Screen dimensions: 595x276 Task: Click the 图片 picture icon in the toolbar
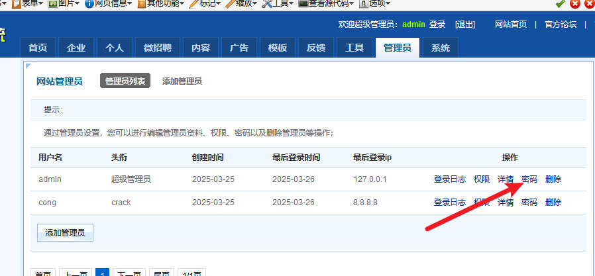(x=52, y=3)
